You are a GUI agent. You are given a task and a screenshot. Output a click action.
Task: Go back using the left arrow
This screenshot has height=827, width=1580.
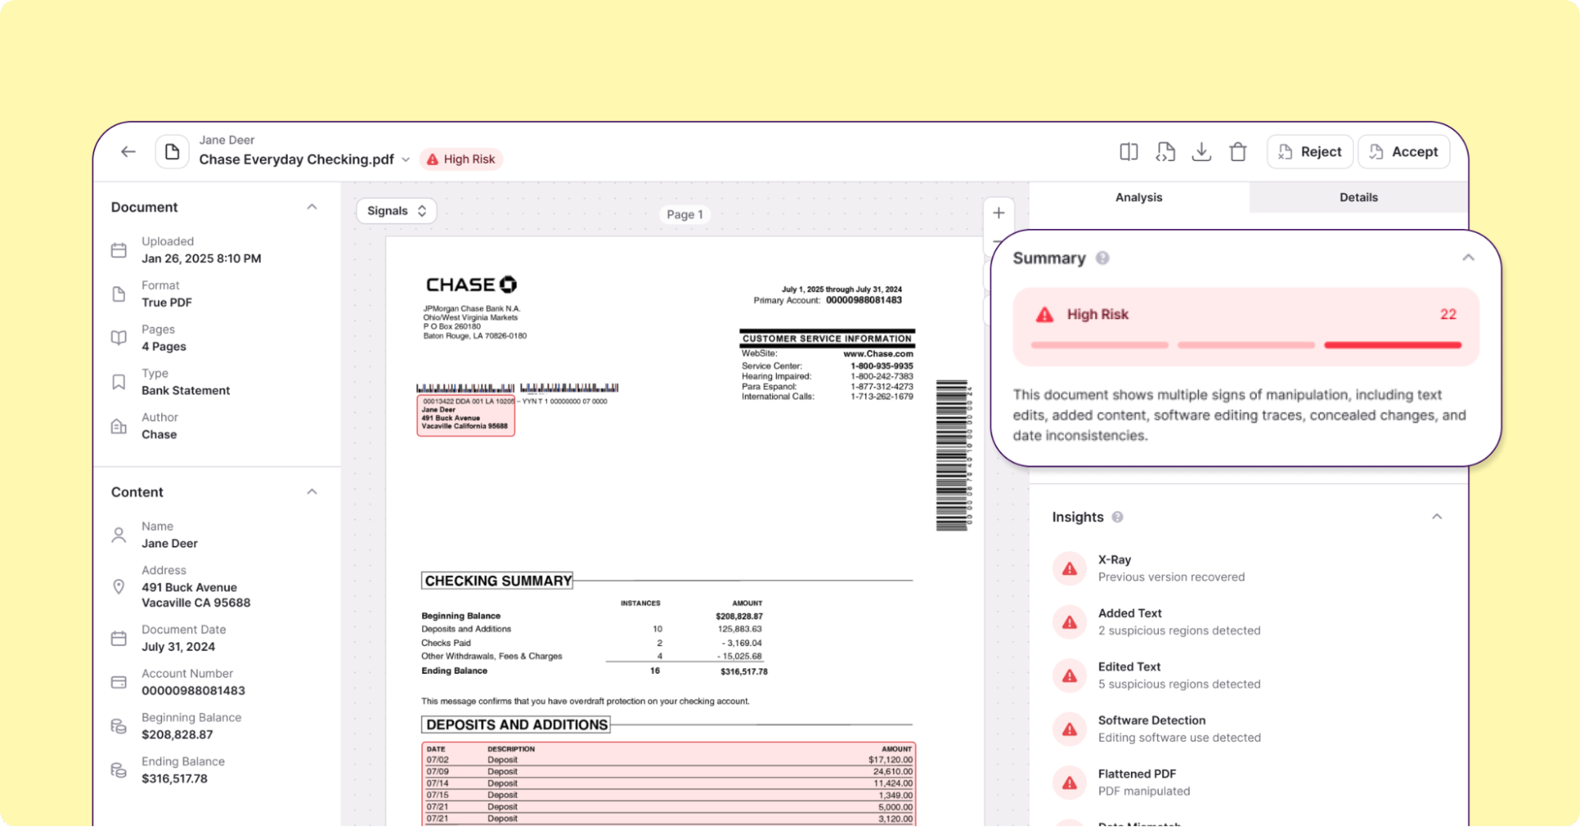(x=128, y=152)
